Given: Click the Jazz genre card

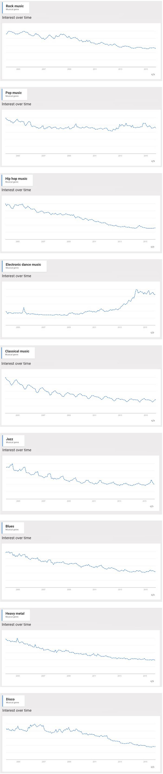Looking at the screenshot, I should (13, 440).
